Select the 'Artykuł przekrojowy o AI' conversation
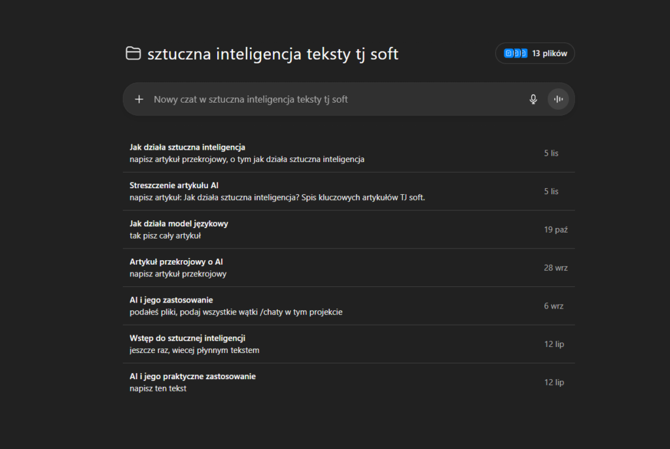The height and width of the screenshot is (449, 670). 176,262
